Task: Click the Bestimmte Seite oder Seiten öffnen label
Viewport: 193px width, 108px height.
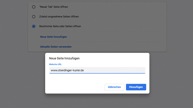Action: click(60, 26)
